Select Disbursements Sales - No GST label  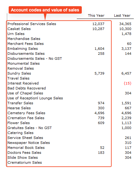point(35,58)
